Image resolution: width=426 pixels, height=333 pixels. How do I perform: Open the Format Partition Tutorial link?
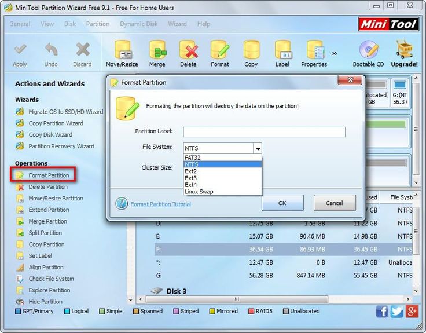coord(160,204)
